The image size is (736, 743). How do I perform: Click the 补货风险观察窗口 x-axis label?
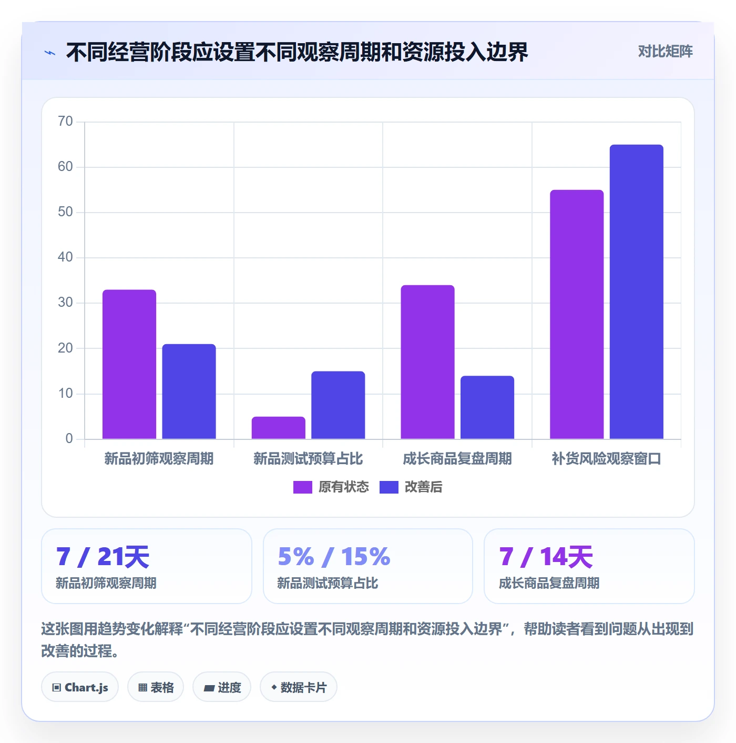point(607,459)
